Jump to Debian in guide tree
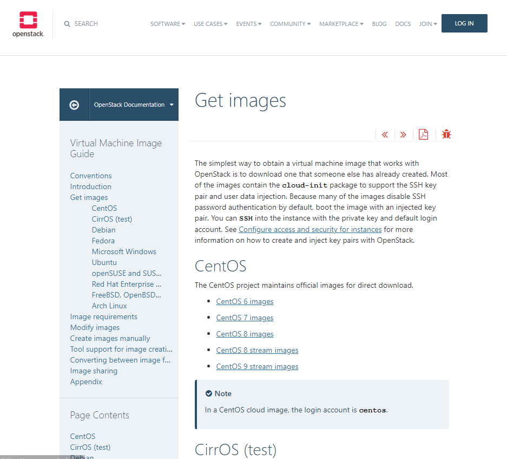Image resolution: width=507 pixels, height=459 pixels. coord(103,230)
